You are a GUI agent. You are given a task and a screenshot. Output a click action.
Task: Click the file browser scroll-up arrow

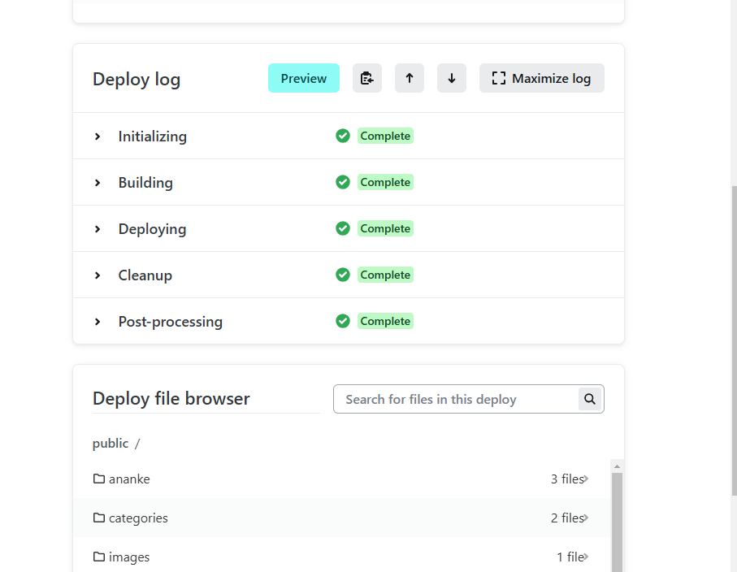tap(617, 466)
